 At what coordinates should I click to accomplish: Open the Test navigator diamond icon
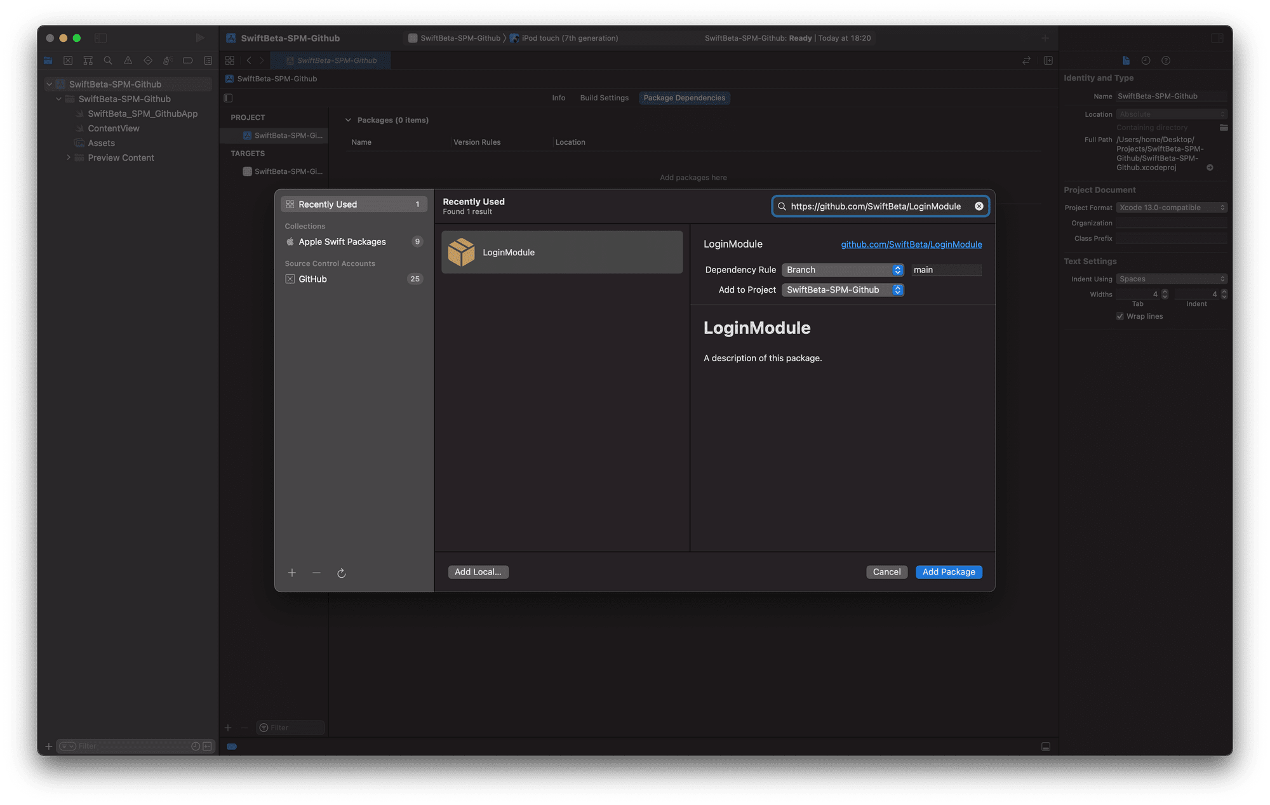(x=148, y=60)
